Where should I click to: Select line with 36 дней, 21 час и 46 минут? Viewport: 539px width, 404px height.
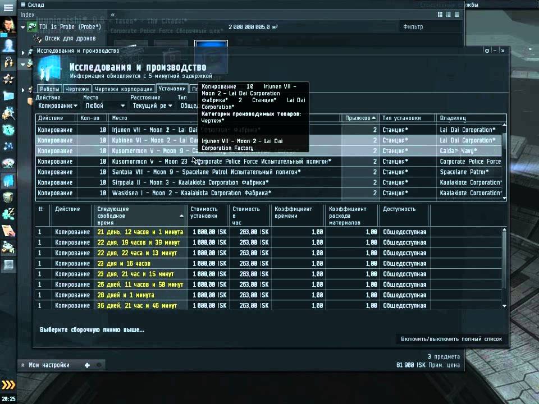pos(268,305)
